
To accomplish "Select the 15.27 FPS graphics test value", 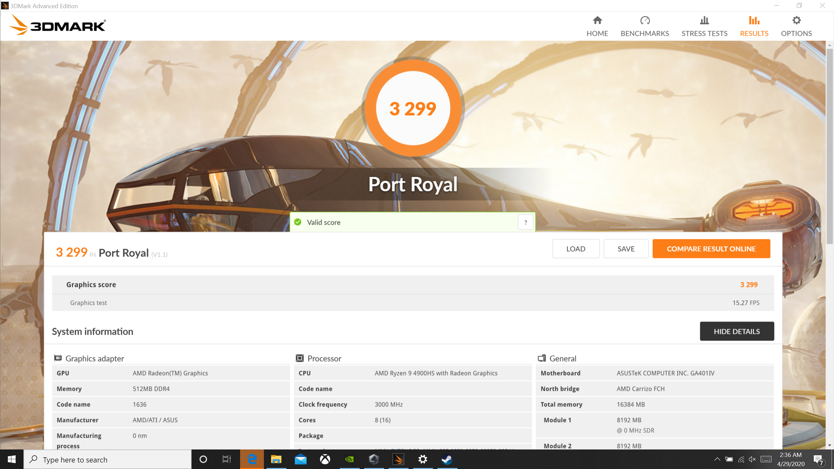I will click(746, 303).
